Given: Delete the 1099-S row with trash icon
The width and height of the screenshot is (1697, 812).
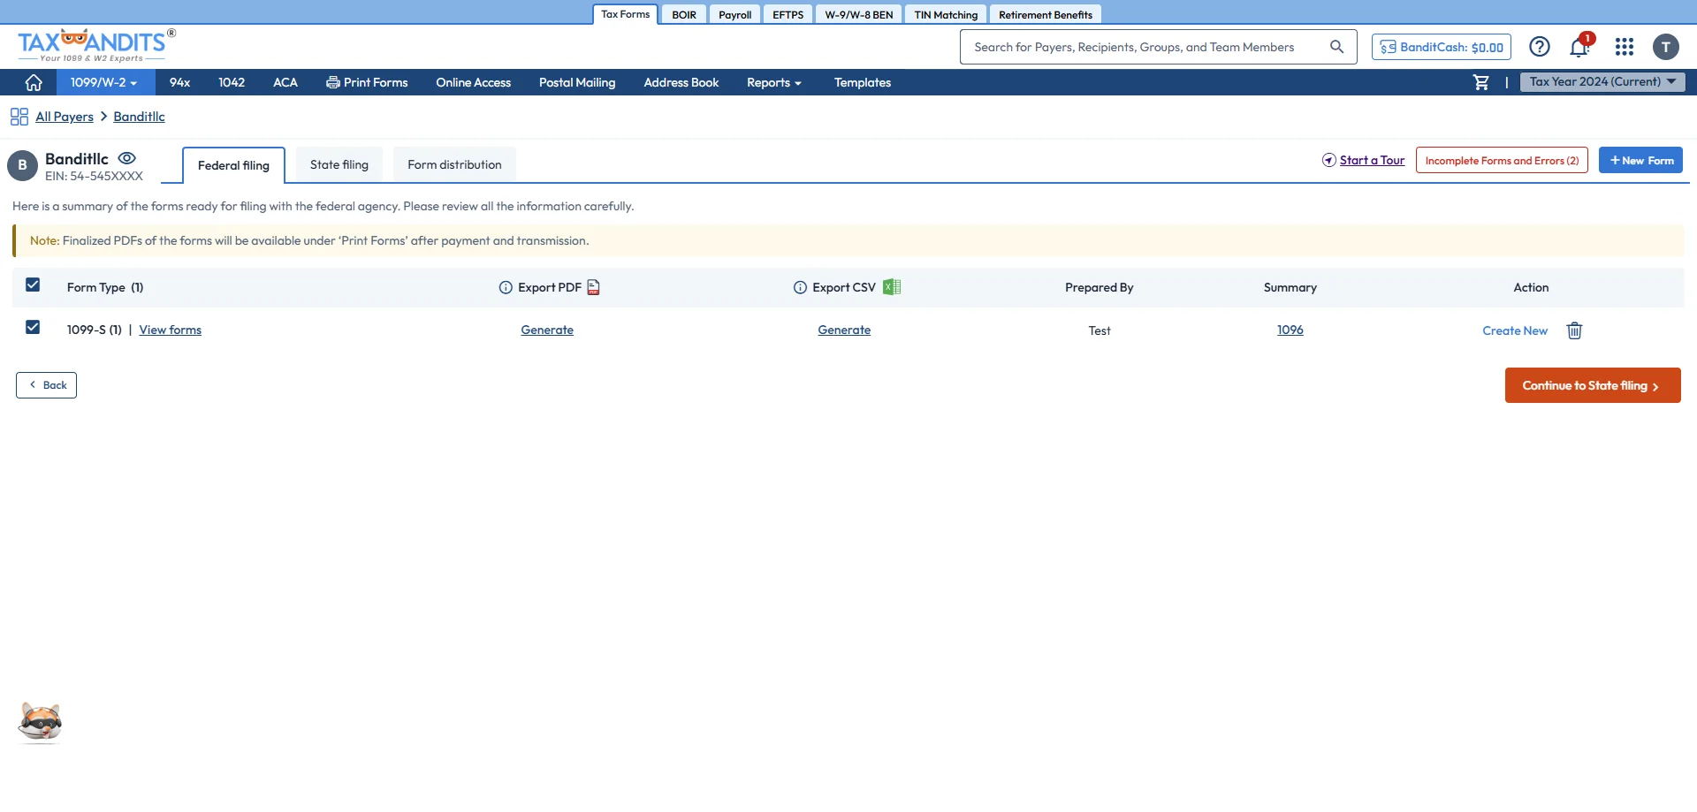Looking at the screenshot, I should 1574,330.
